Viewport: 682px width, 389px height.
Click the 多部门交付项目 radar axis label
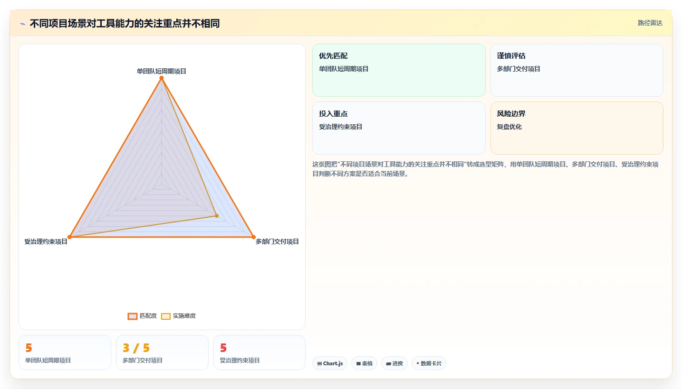coord(277,241)
